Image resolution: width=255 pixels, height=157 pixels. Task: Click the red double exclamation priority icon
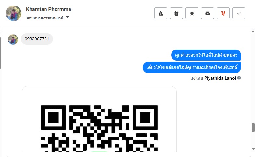tap(223, 13)
